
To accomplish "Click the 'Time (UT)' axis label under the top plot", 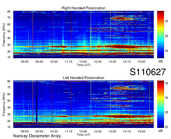I will tap(83, 65).
